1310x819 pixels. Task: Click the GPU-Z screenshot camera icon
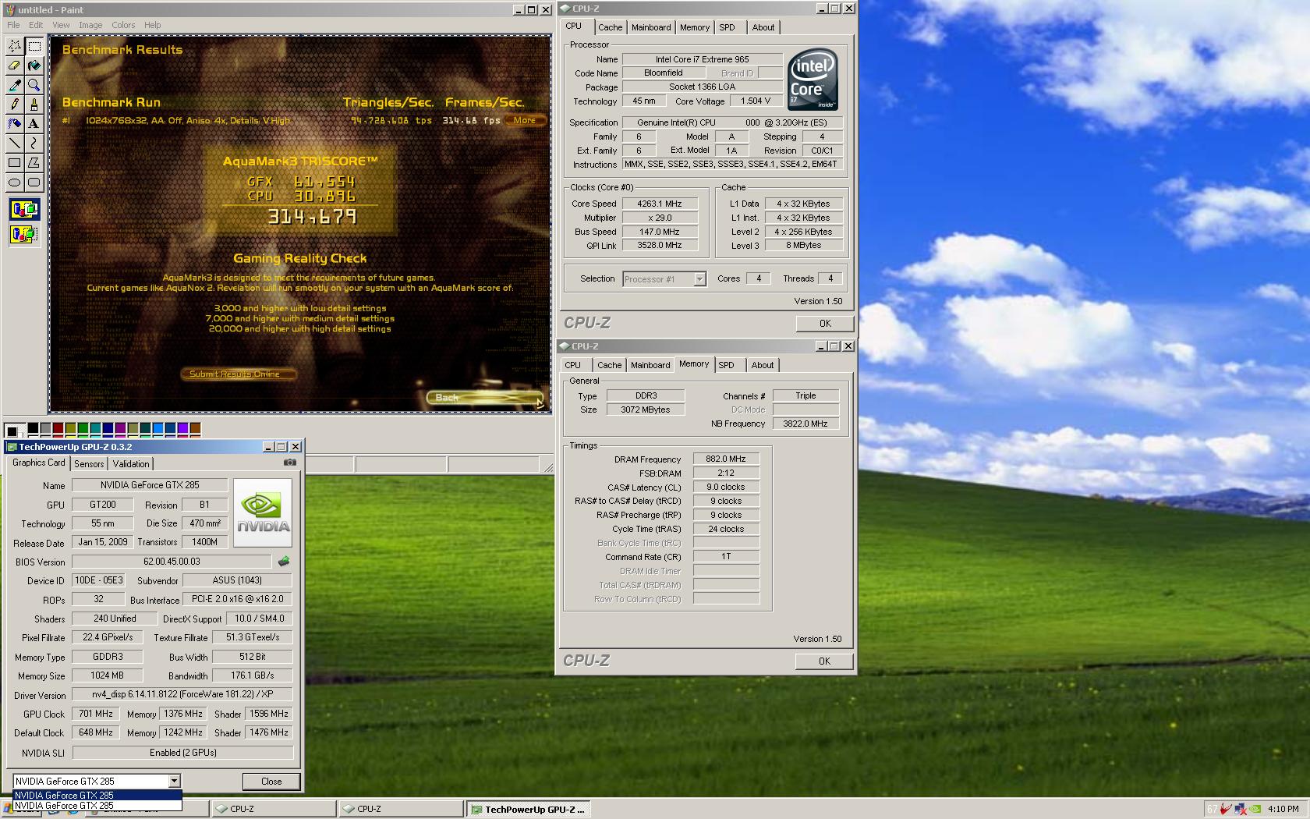coord(290,463)
